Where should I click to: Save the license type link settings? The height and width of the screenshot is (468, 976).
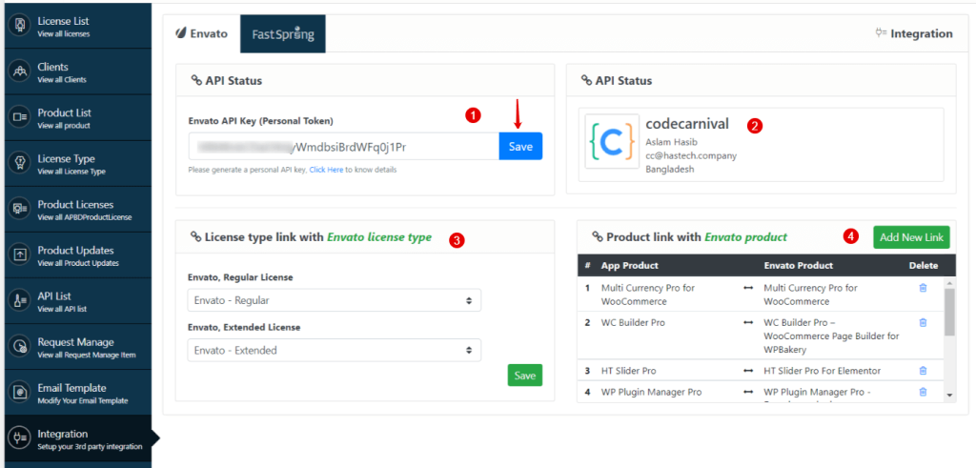(524, 376)
